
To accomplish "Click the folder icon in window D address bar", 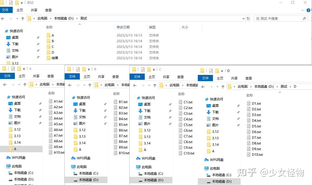I will (229, 87).
